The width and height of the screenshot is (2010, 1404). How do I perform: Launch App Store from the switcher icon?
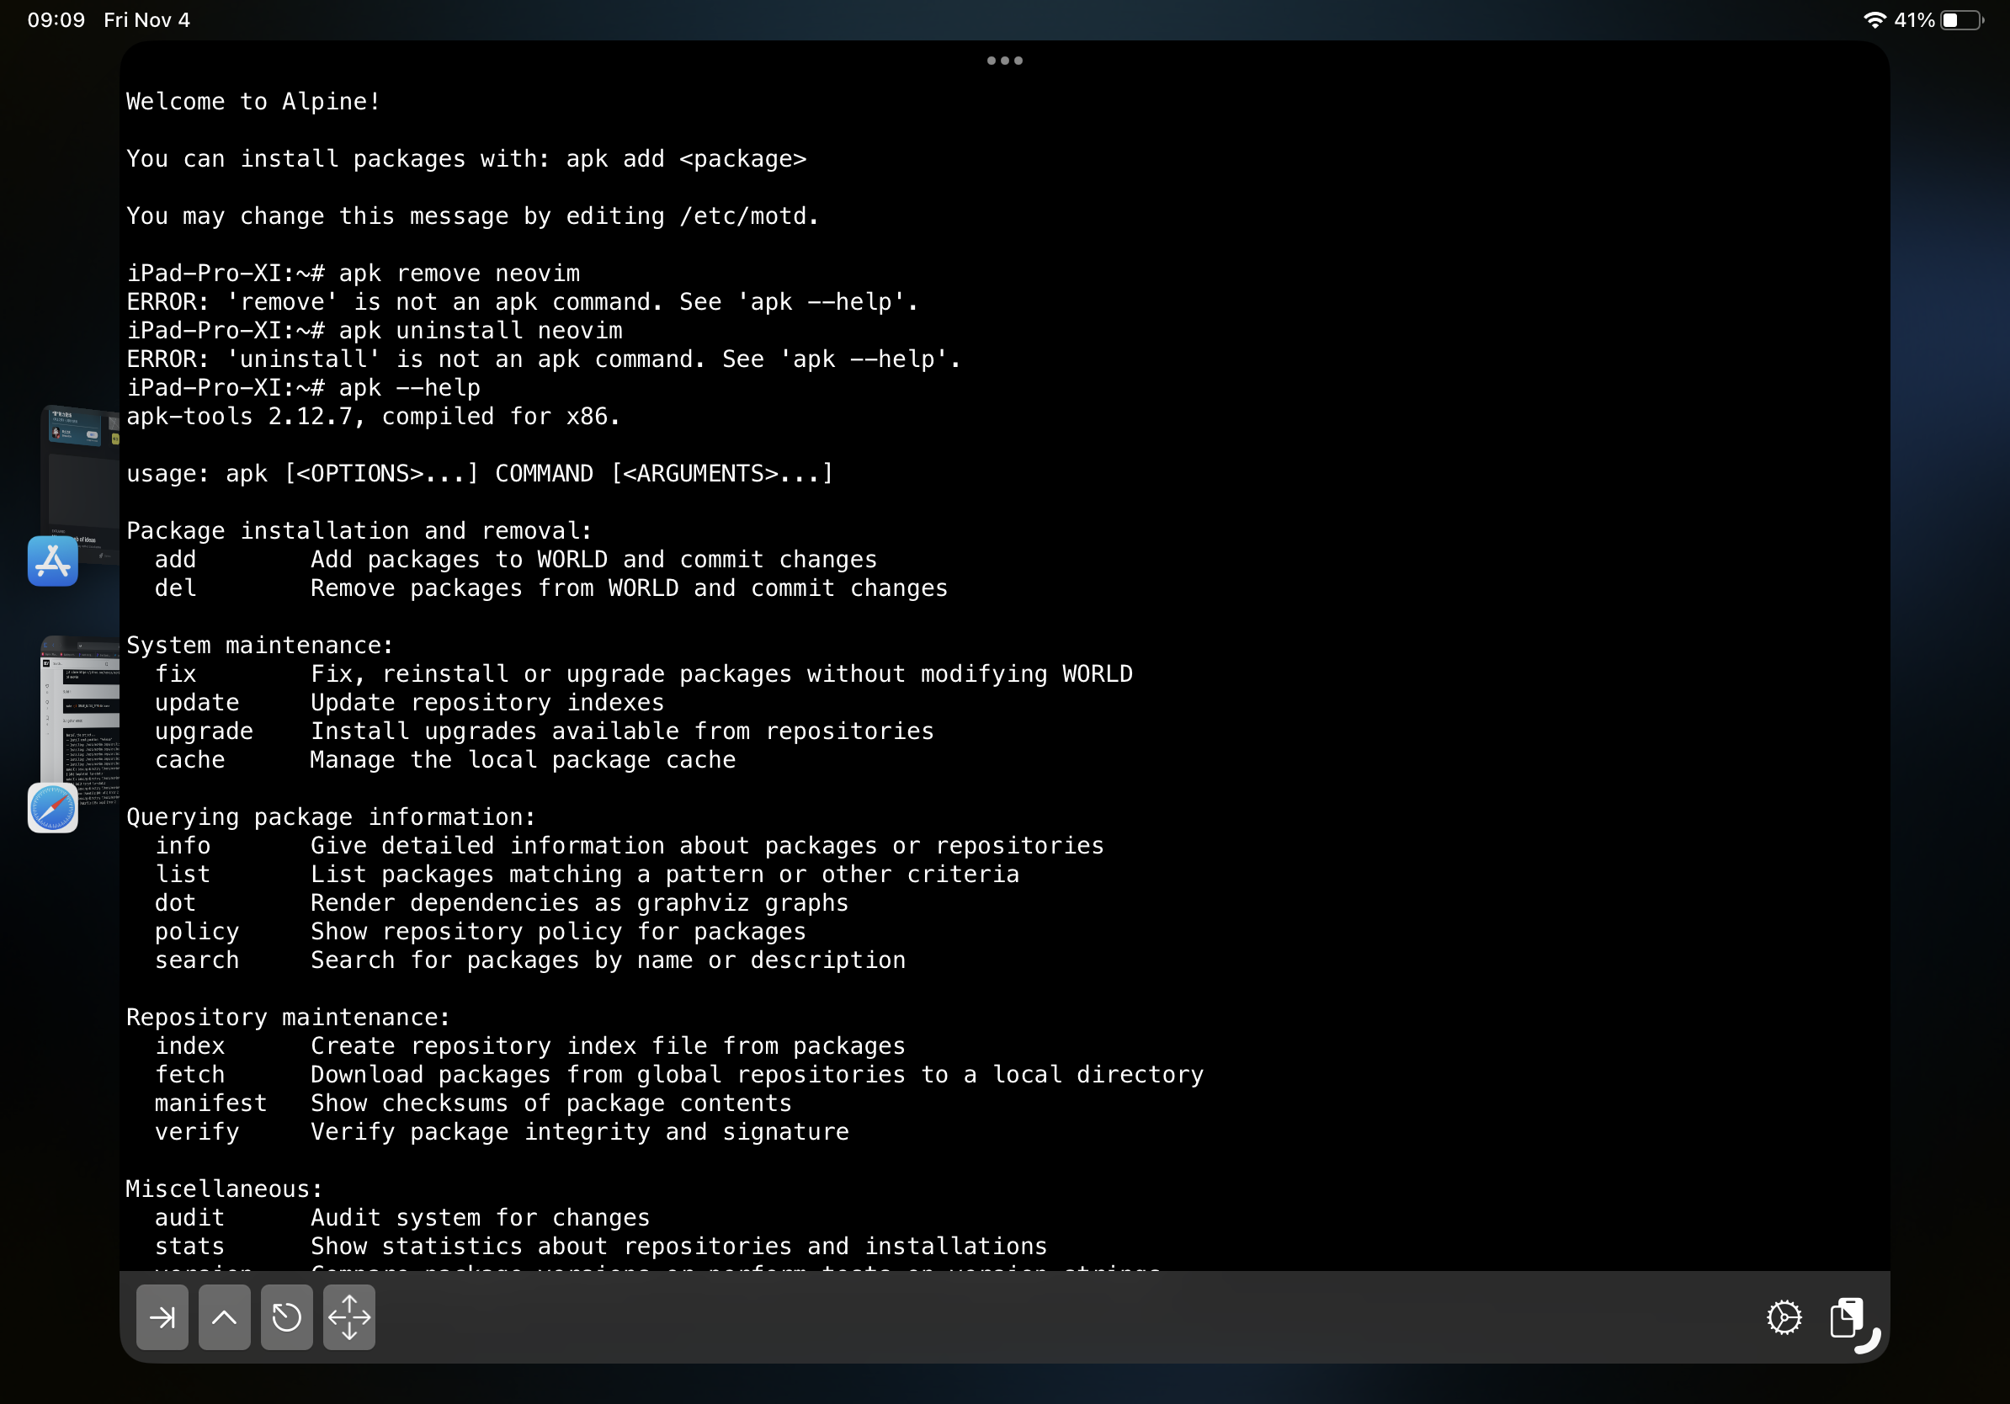pyautogui.click(x=53, y=561)
